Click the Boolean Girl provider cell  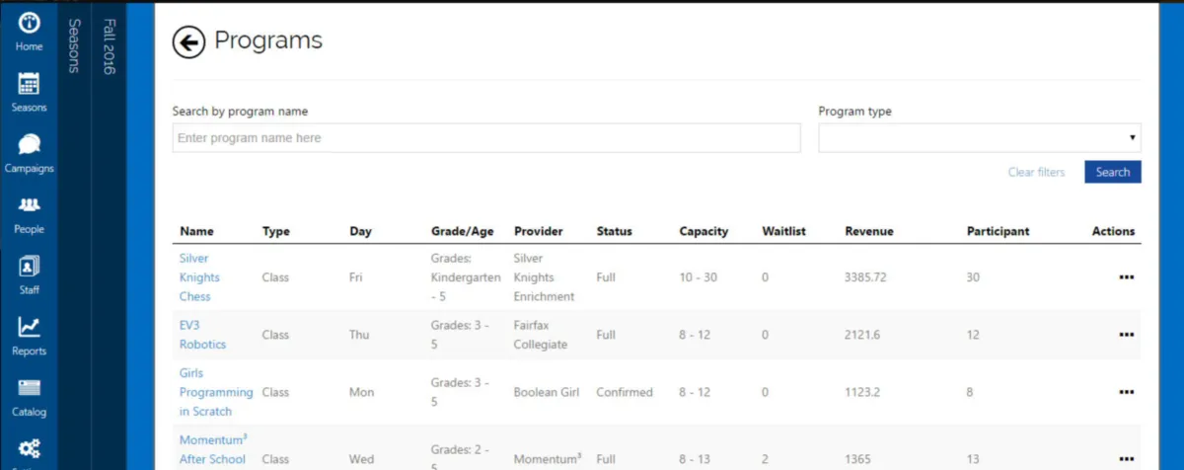pyautogui.click(x=547, y=392)
